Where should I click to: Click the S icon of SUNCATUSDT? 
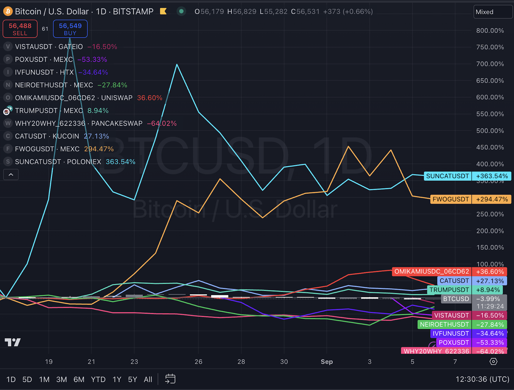point(8,162)
